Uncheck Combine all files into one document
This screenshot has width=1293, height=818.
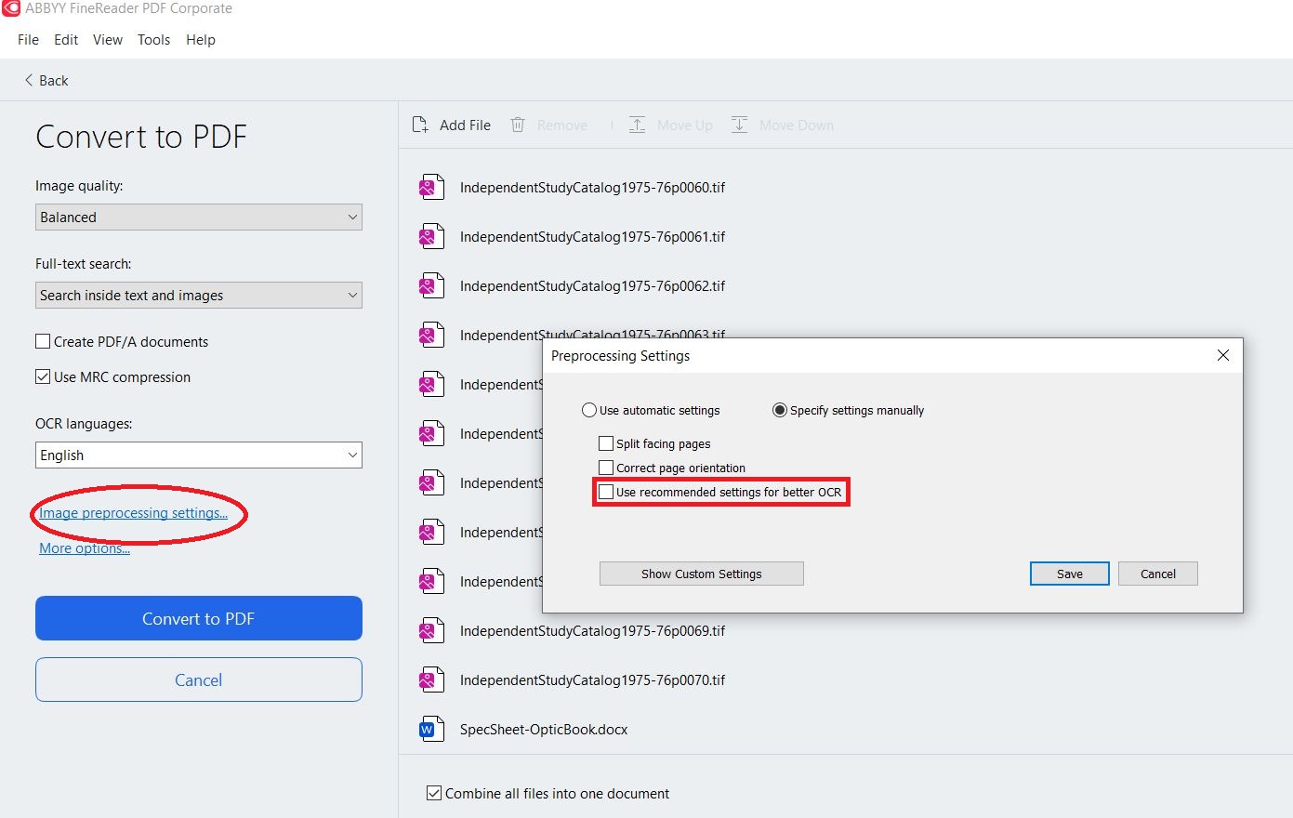click(434, 794)
